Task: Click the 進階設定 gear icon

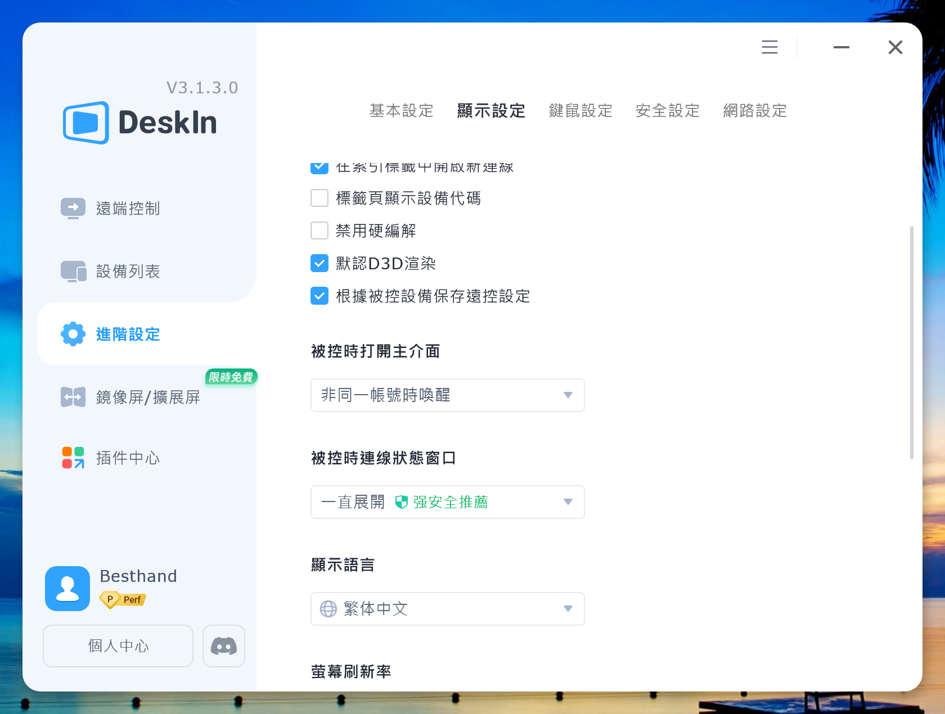Action: coord(73,334)
